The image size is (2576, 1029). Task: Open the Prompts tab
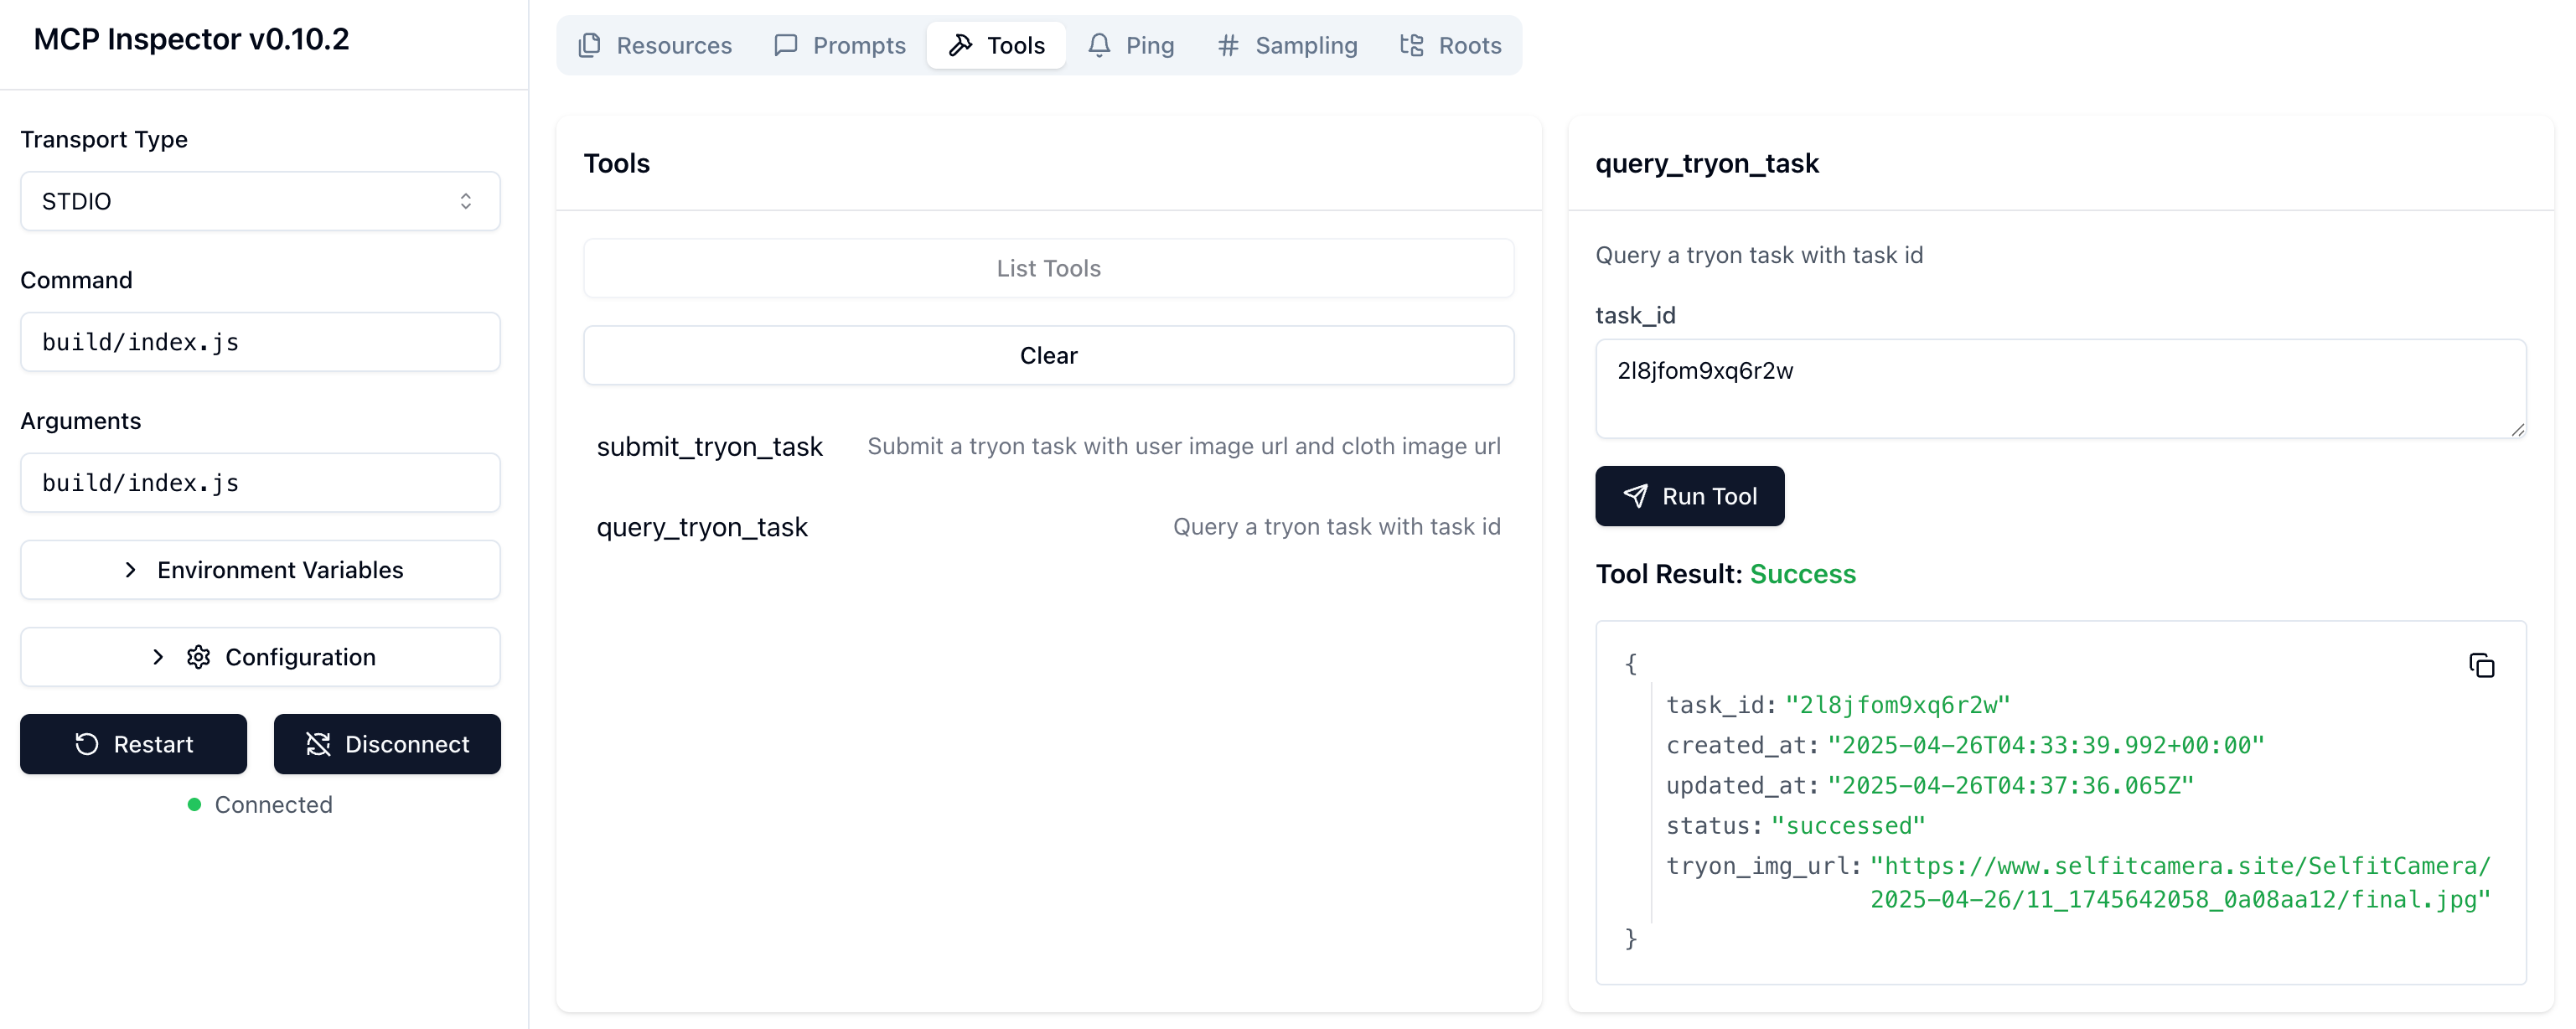(x=840, y=45)
